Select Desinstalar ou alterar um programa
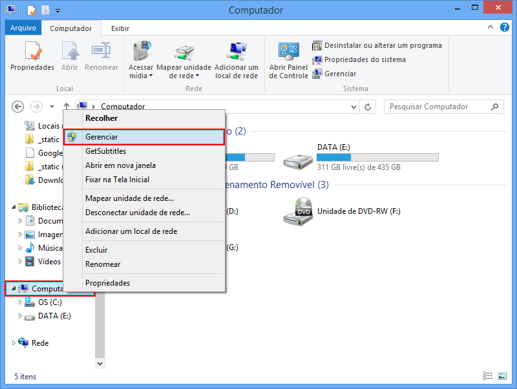The image size is (517, 389). [x=377, y=45]
